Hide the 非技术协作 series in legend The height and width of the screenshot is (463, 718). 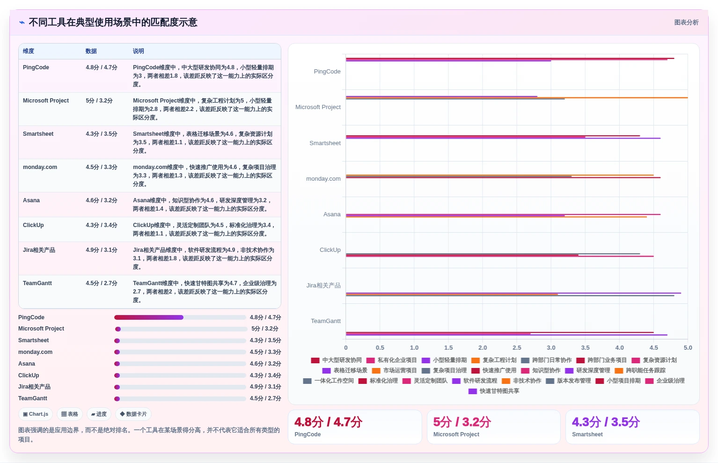(x=521, y=381)
